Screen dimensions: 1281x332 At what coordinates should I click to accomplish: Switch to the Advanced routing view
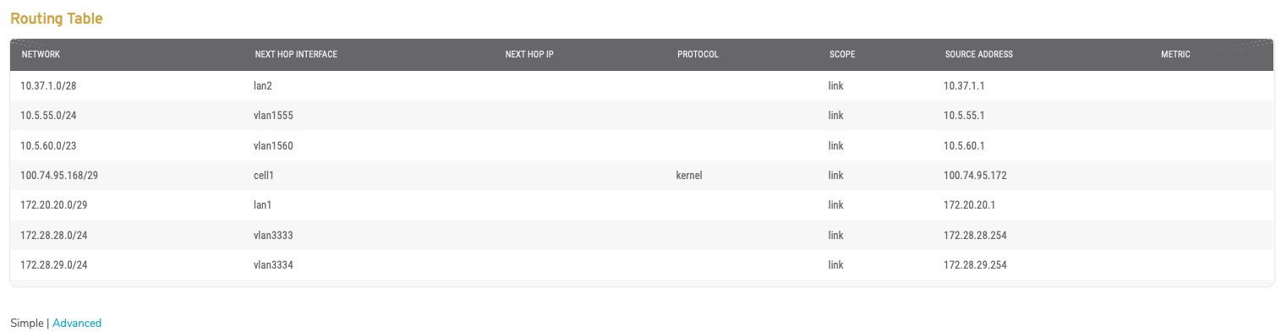coord(77,323)
